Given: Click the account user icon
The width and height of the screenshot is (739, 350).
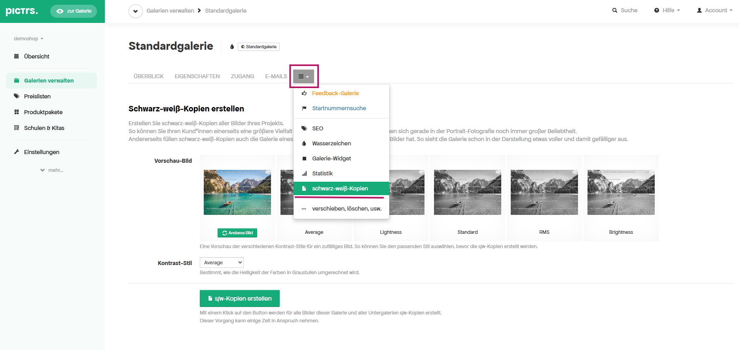Looking at the screenshot, I should [x=699, y=10].
